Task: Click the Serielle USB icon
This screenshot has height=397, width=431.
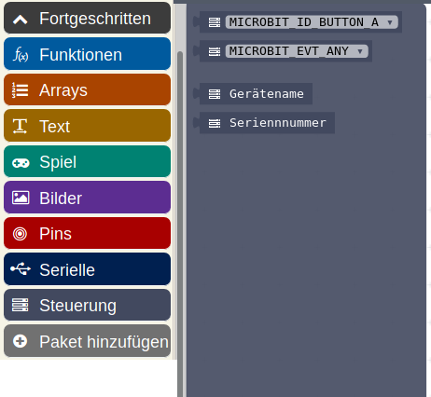Action: click(x=21, y=269)
